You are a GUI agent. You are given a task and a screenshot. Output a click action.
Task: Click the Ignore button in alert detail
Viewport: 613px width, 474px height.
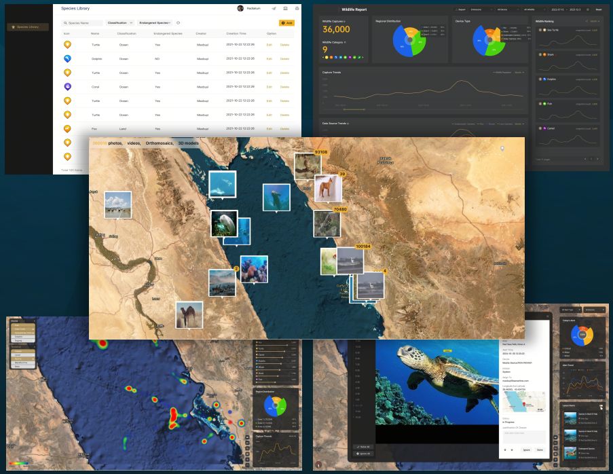525,449
